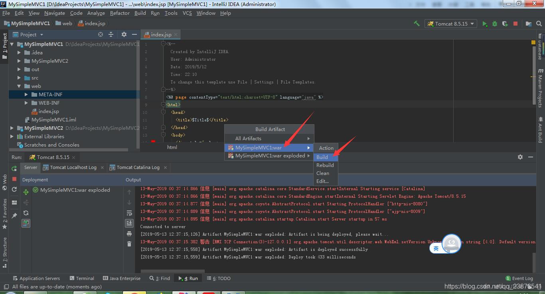Image resolution: width=545 pixels, height=294 pixels.
Task: Stop the process in the Run panel sidebar
Action: tap(14, 179)
